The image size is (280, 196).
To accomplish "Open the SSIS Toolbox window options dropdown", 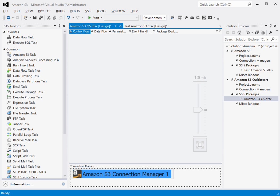I will click(55, 26).
